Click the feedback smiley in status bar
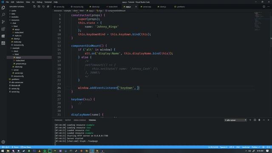This screenshot has height=153, width=272. click(263, 147)
